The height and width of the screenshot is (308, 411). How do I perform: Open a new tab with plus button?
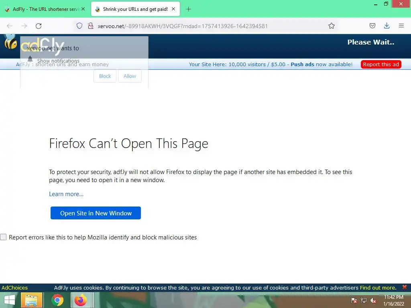[188, 9]
